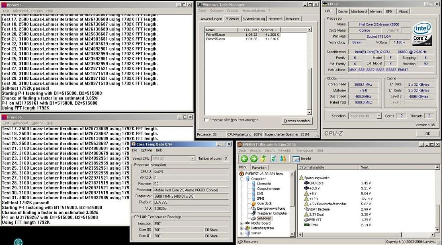Open Options menu in Core Temp
442x245 pixels.
coord(147,150)
